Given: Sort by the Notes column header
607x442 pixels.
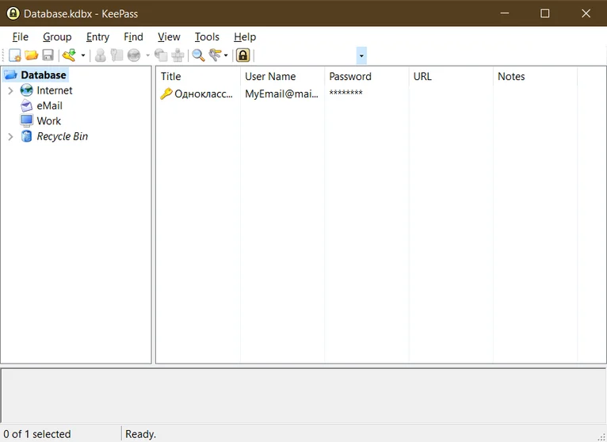Looking at the screenshot, I should click(535, 77).
